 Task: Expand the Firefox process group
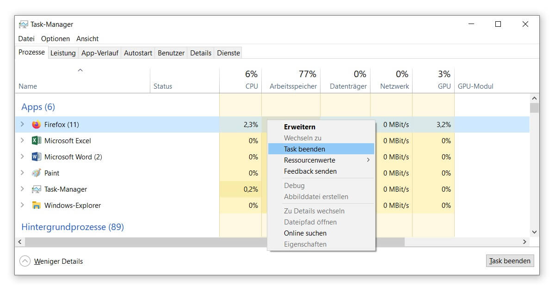coord(22,125)
